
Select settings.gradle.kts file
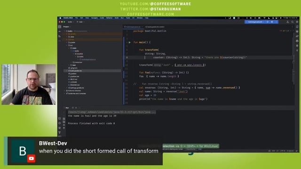coord(76,88)
